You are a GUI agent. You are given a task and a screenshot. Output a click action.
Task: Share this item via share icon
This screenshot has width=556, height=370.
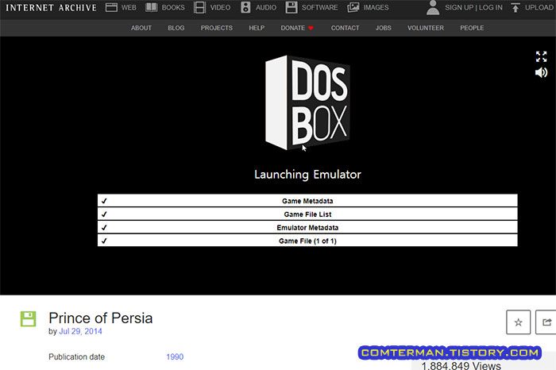546,322
